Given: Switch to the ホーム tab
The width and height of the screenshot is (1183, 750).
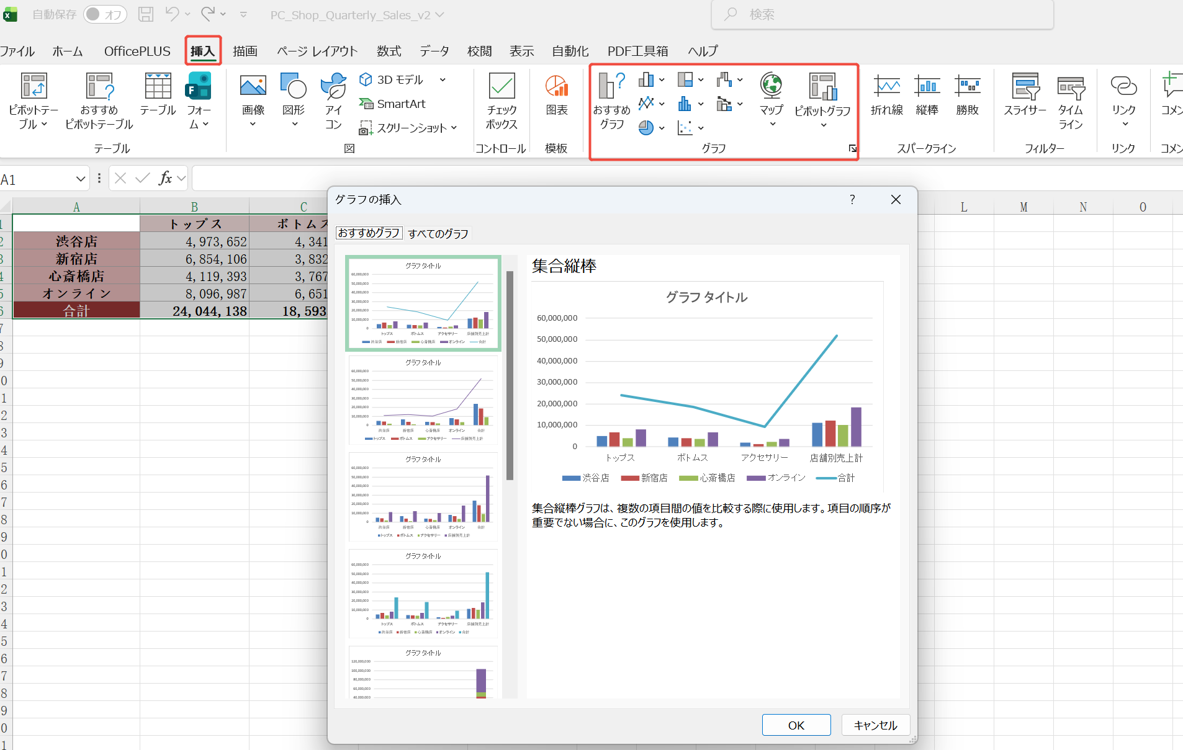Looking at the screenshot, I should click(68, 51).
